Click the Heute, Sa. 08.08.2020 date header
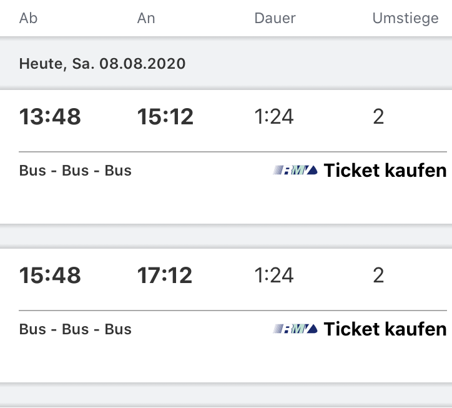Screen dimensions: 452x408 coord(102,64)
